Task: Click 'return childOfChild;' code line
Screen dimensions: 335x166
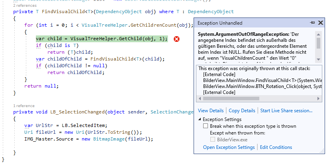Action: pyautogui.click(x=76, y=72)
